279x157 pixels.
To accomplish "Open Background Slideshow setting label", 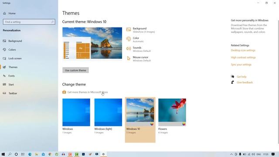I will click(144, 30).
